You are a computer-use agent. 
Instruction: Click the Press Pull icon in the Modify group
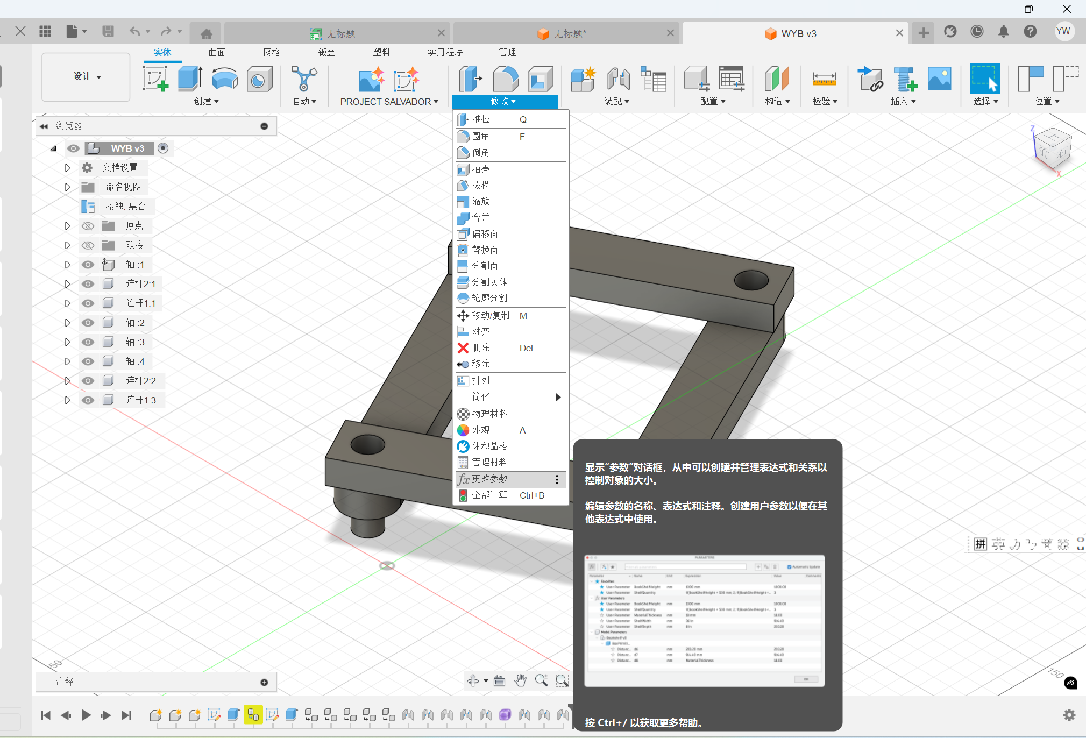[x=470, y=79]
